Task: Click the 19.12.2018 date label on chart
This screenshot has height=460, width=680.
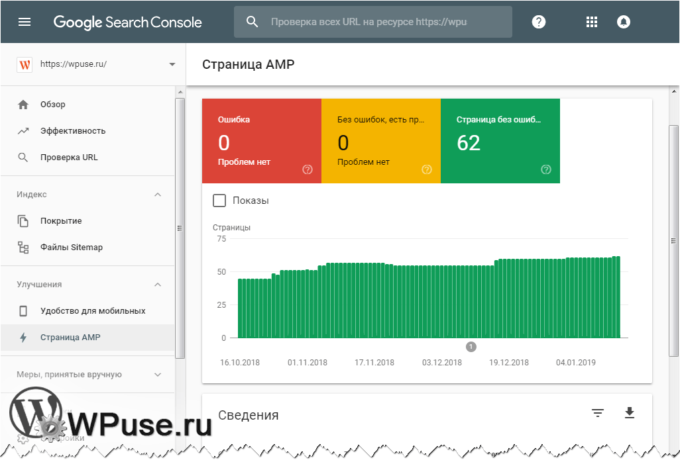Action: point(509,363)
